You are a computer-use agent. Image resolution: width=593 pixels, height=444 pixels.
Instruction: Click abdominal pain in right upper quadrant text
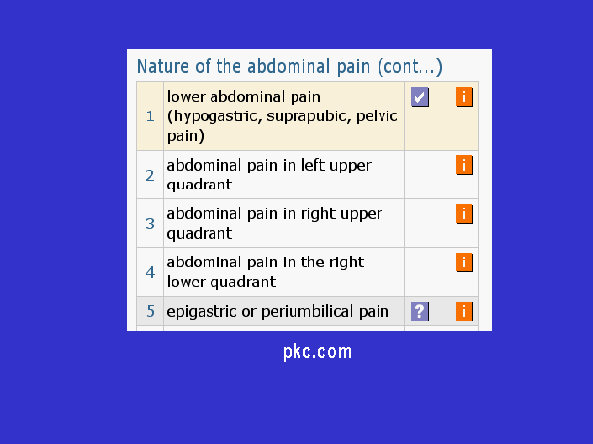tap(274, 224)
